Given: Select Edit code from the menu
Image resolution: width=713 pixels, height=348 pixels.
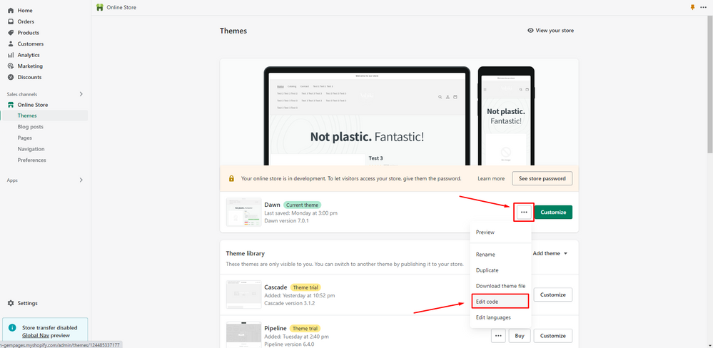Looking at the screenshot, I should [487, 302].
